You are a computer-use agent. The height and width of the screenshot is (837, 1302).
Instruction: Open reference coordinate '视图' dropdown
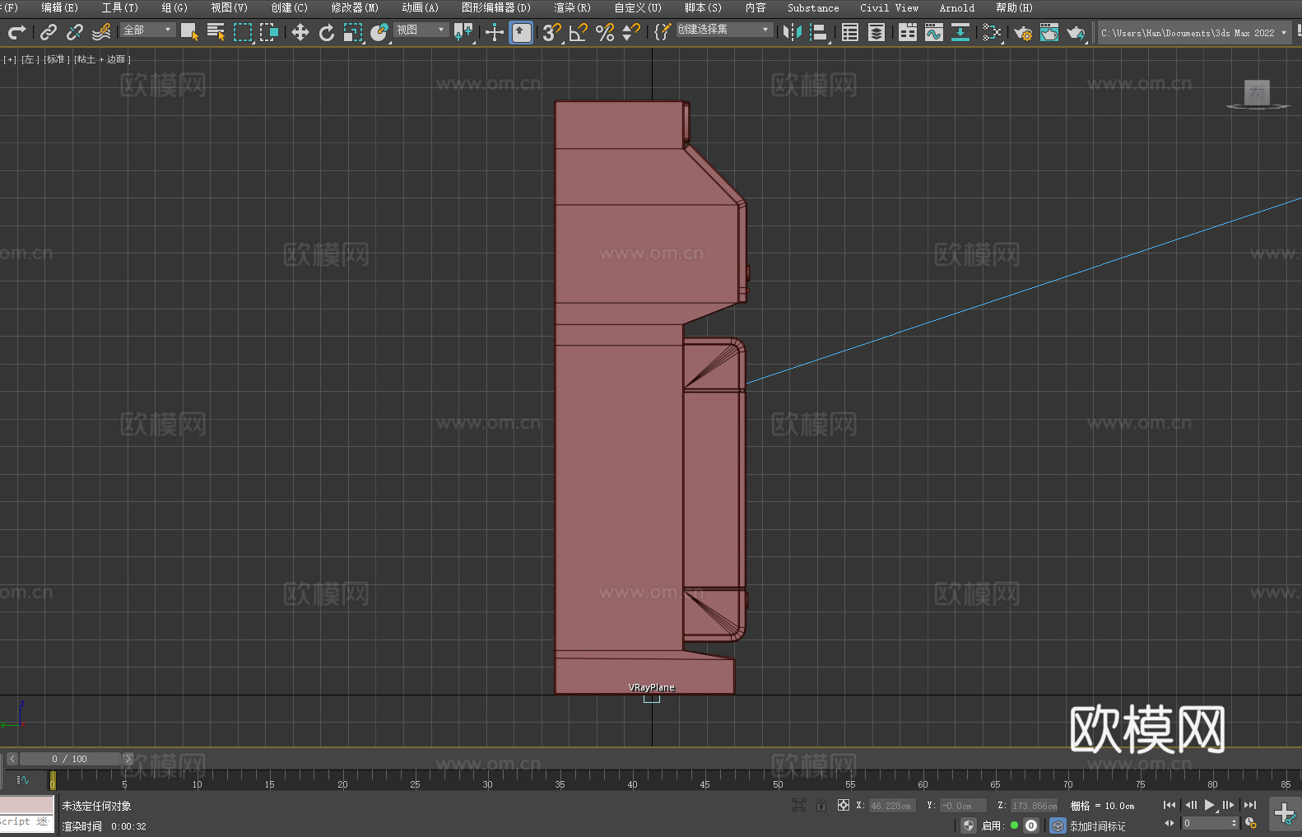(421, 30)
